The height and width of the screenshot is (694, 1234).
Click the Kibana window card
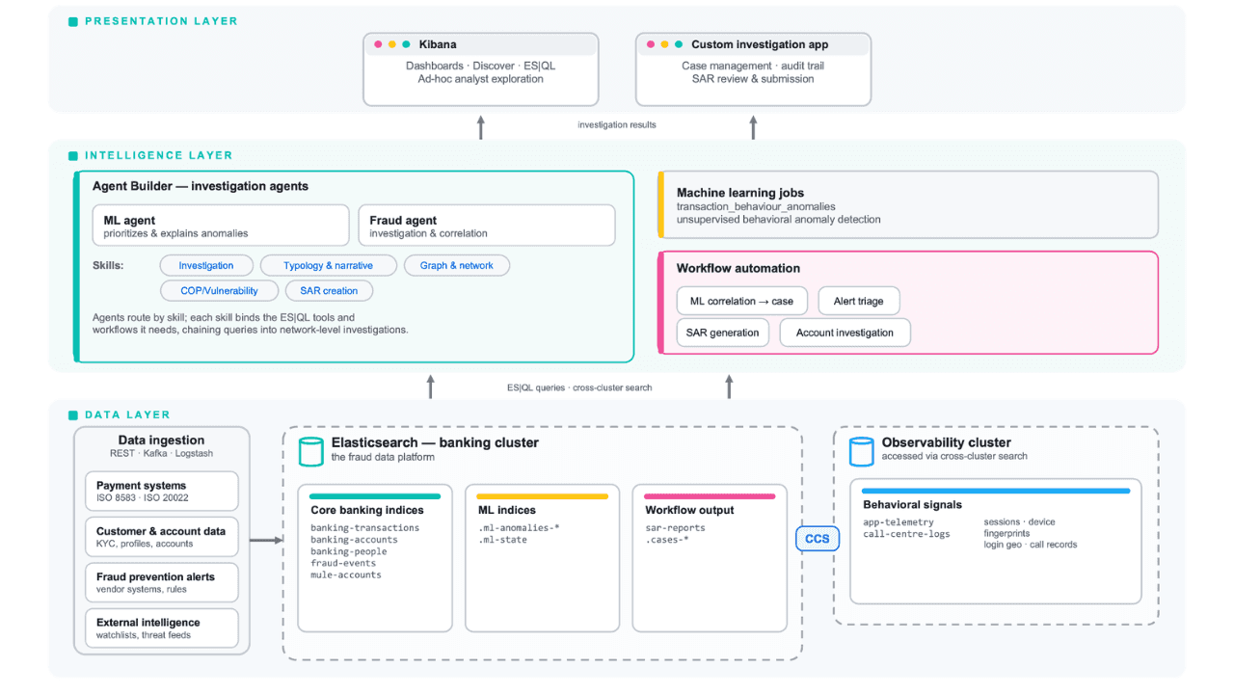click(x=481, y=68)
